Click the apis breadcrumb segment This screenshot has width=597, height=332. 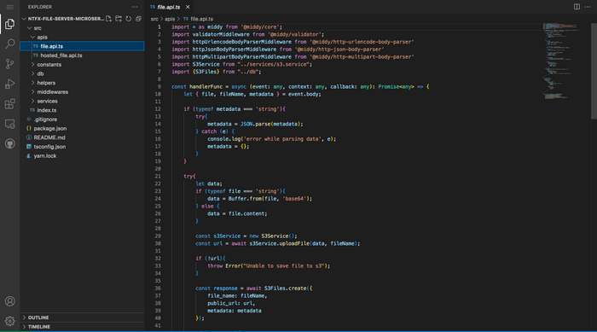(x=170, y=19)
